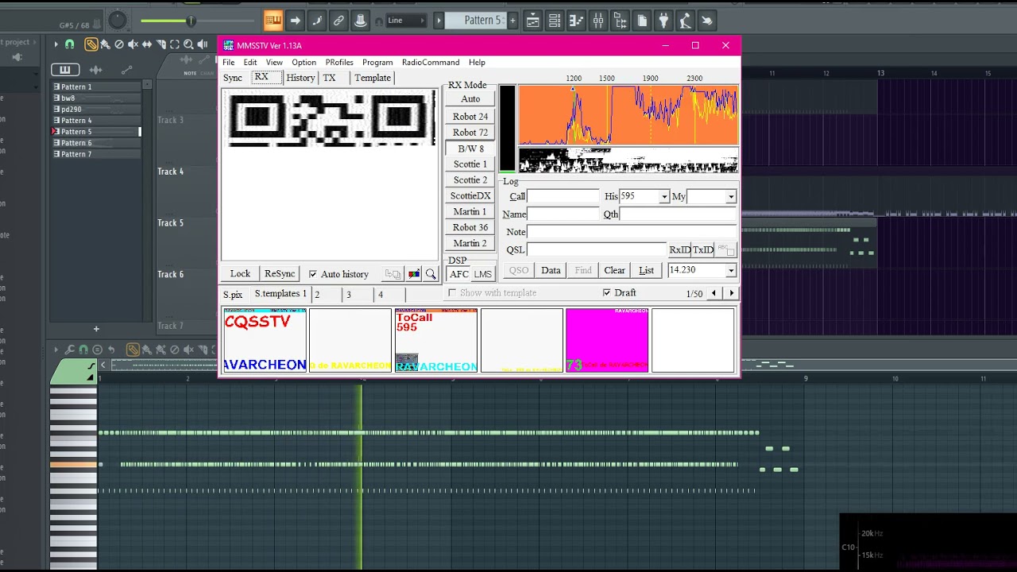1017x572 pixels.
Task: Select the mute speaker tool
Action: pos(133,44)
